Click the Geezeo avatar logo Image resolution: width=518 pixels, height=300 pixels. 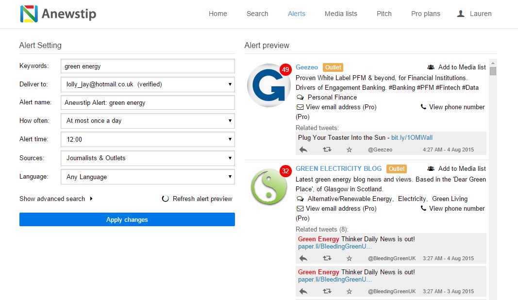click(269, 85)
